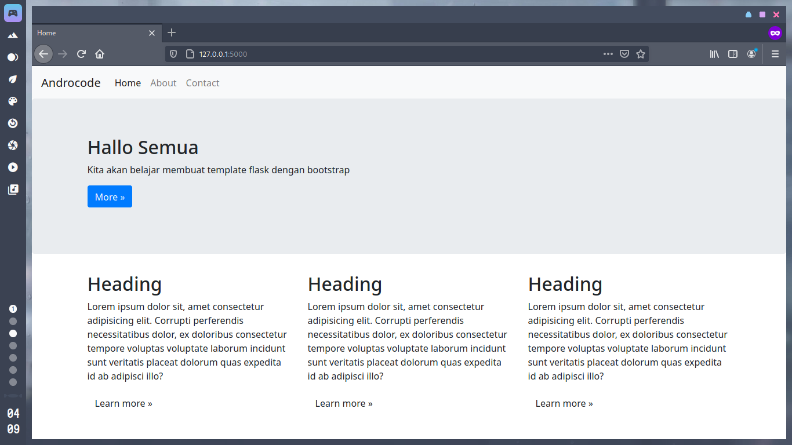Switch to the first workspace indicator

coord(13,309)
